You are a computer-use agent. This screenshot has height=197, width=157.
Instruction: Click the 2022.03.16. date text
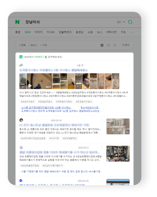coord(56,120)
